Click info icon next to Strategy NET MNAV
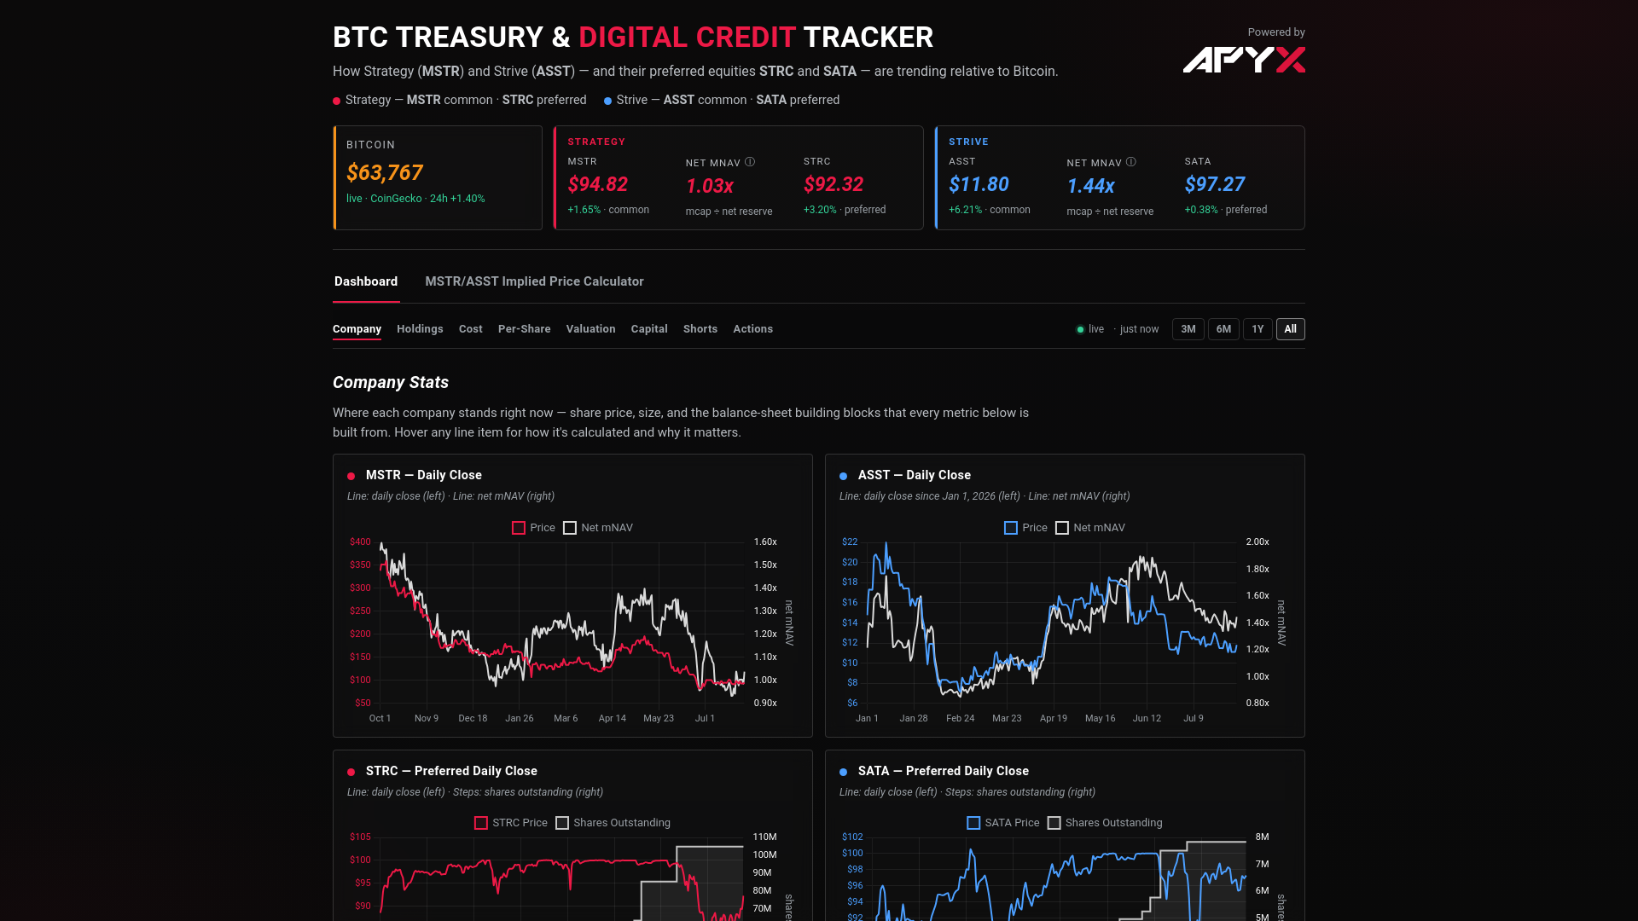Viewport: 1638px width, 921px height. click(x=750, y=162)
